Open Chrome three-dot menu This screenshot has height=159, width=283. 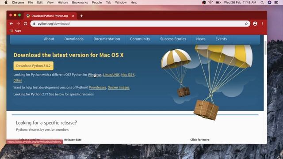[262, 23]
